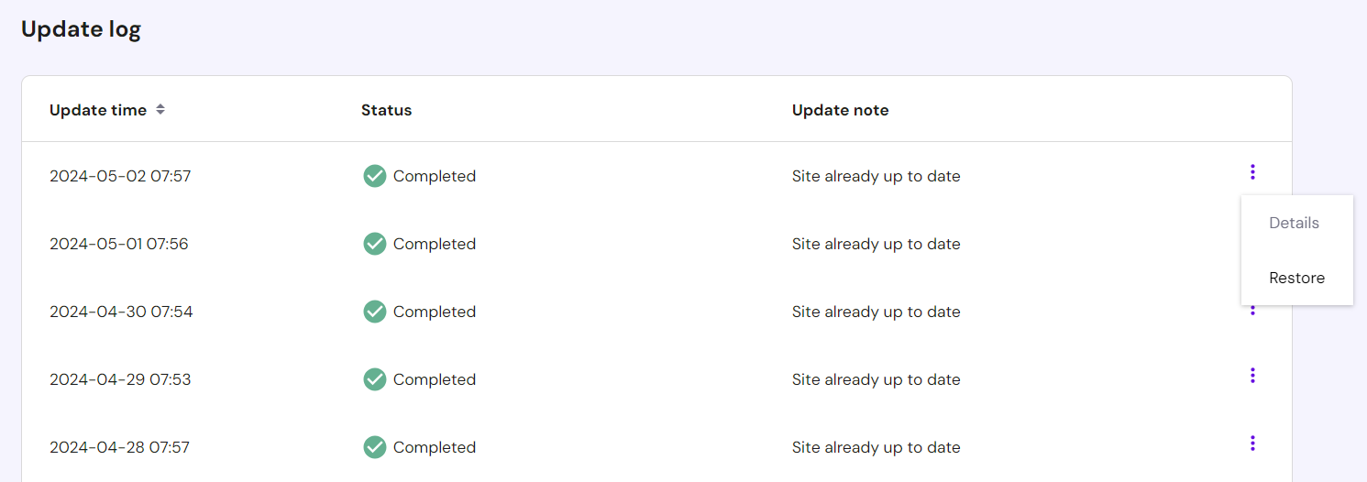Open the three-dot menu for 2024-05-02 row

1252,172
